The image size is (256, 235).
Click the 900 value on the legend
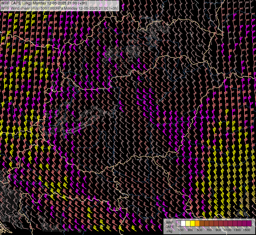(x=218, y=230)
